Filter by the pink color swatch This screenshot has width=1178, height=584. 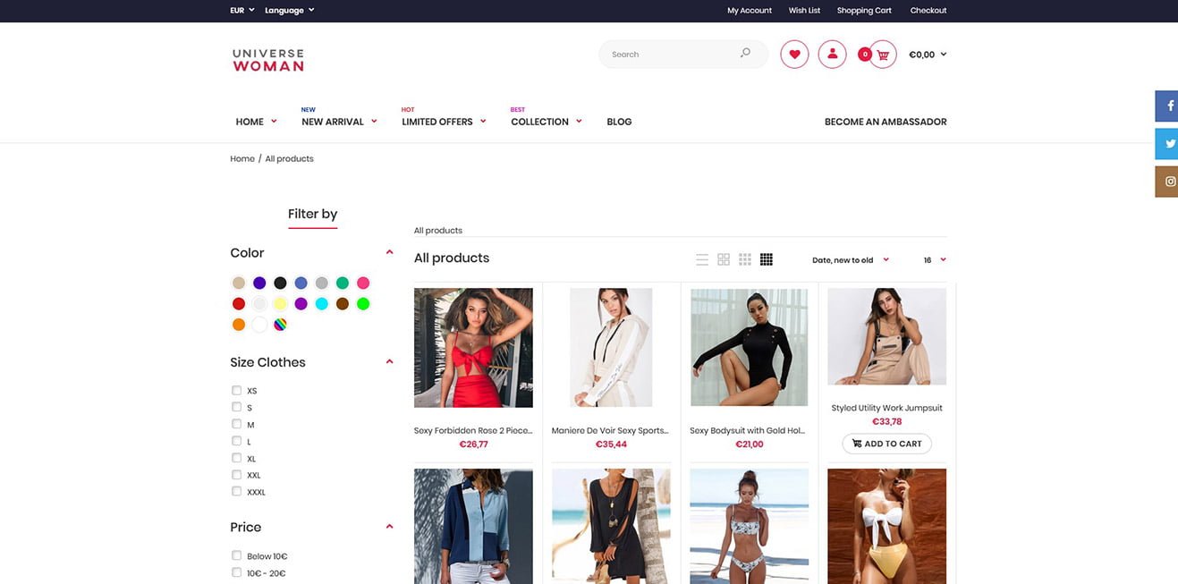(x=363, y=283)
